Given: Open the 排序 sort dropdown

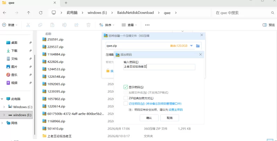Looking at the screenshot, I should 107,25.
